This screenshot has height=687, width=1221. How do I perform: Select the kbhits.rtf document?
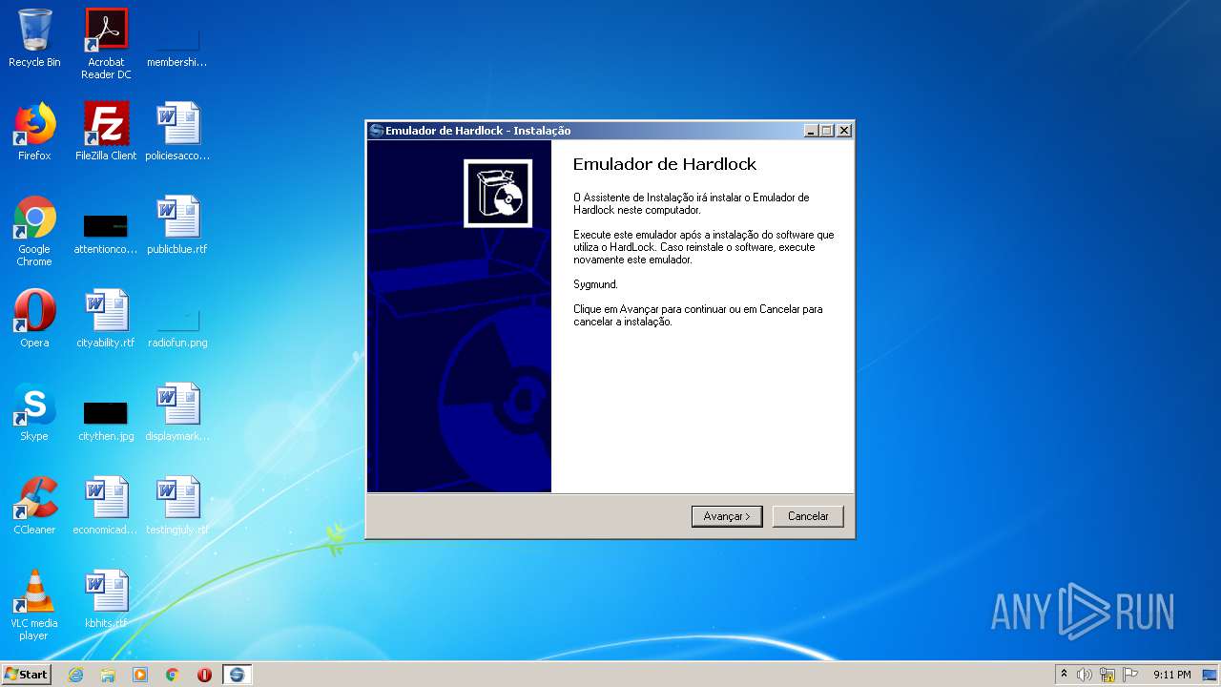106,599
